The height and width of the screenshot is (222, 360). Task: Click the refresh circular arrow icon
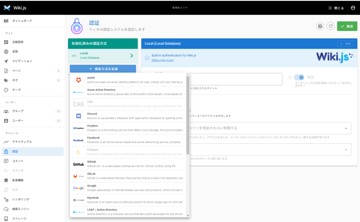tap(330, 26)
